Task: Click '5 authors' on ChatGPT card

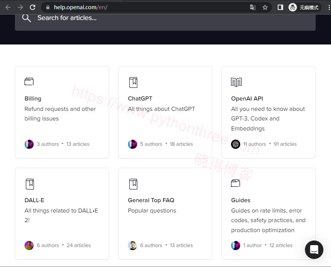Action: tap(151, 144)
